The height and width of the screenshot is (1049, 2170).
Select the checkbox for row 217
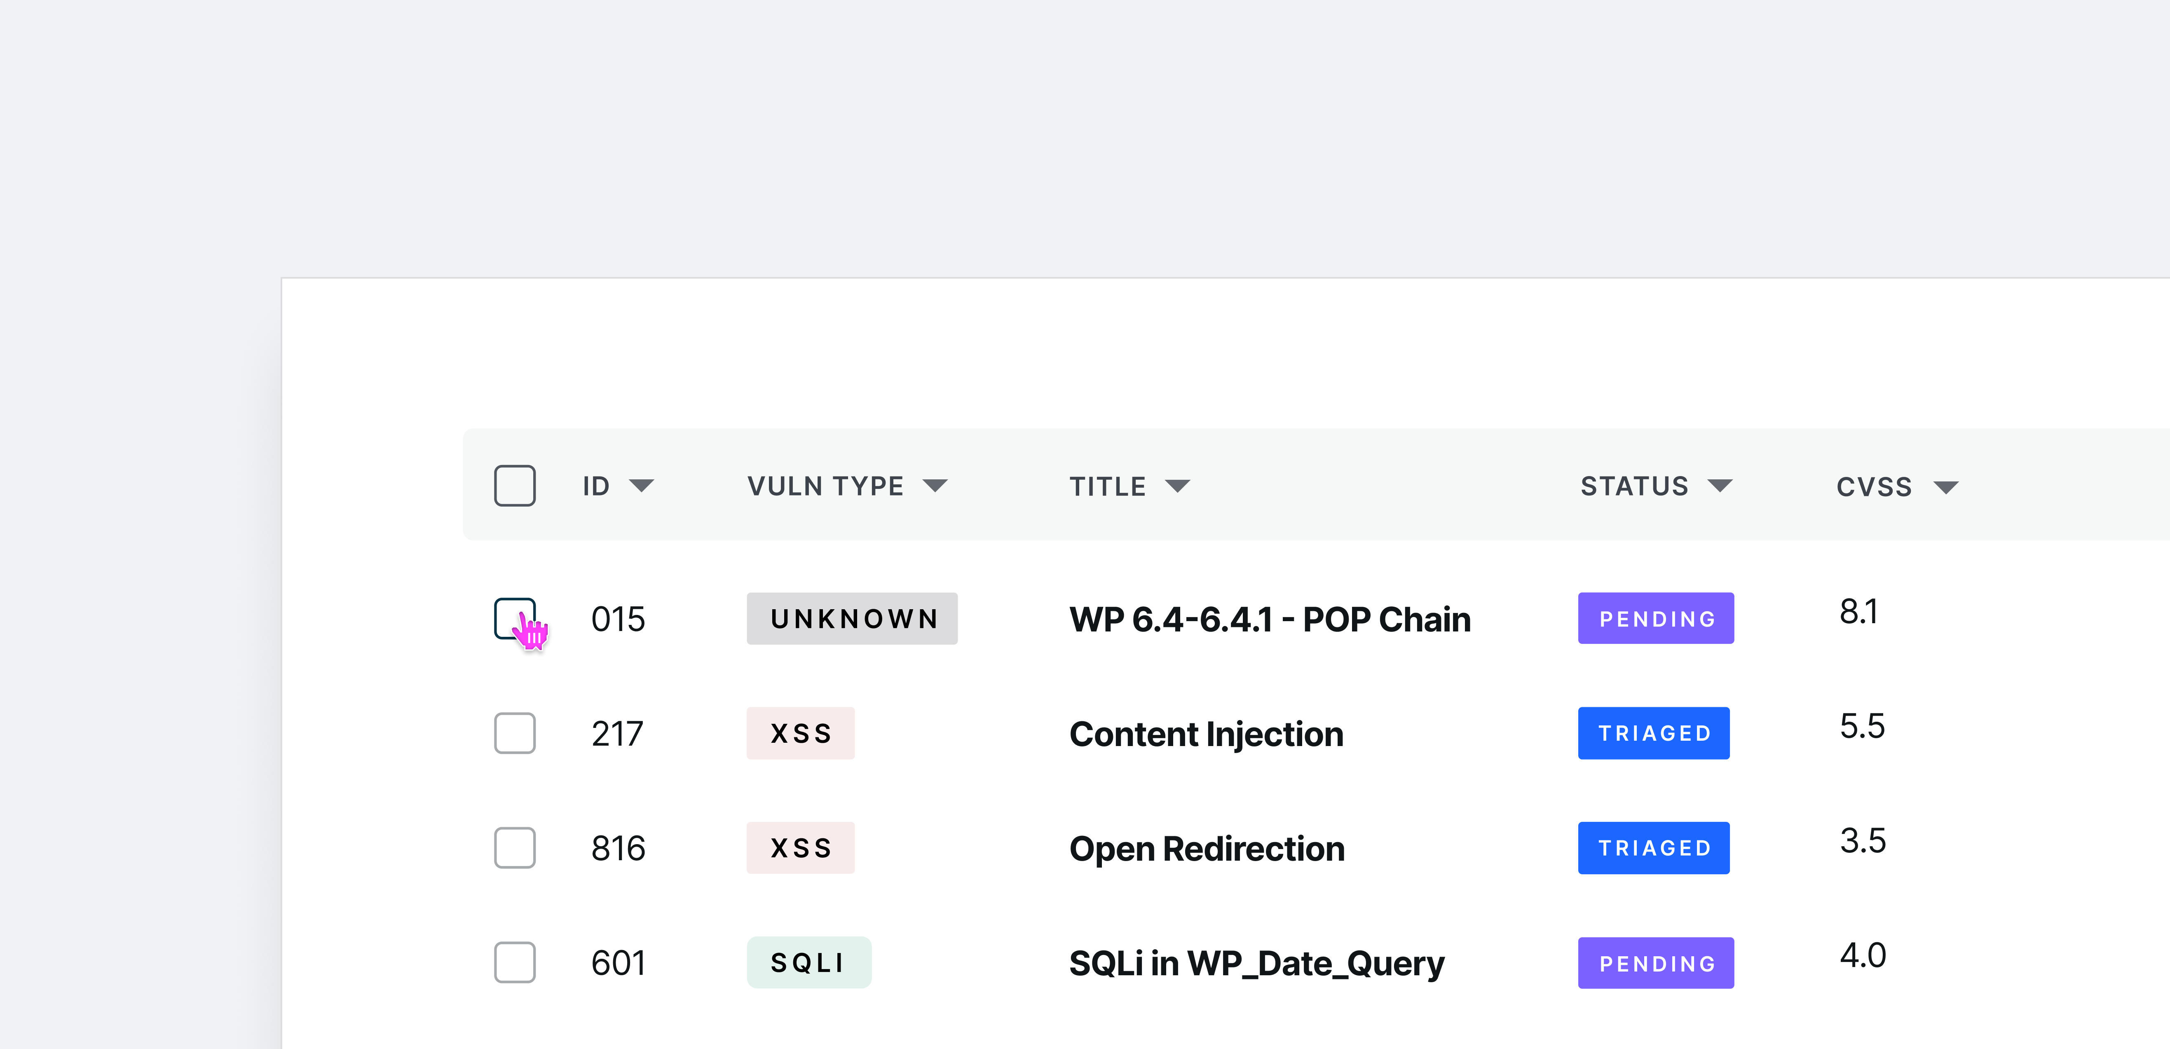(515, 733)
